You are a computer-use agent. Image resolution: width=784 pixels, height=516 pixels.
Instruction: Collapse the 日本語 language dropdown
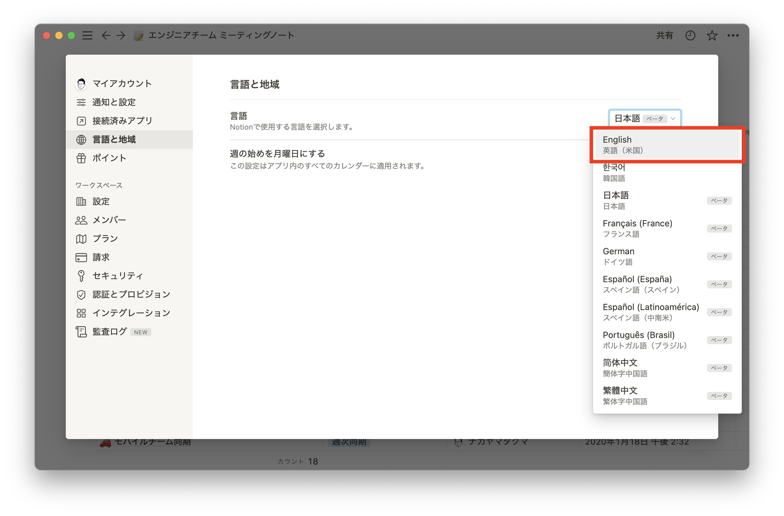click(x=644, y=118)
